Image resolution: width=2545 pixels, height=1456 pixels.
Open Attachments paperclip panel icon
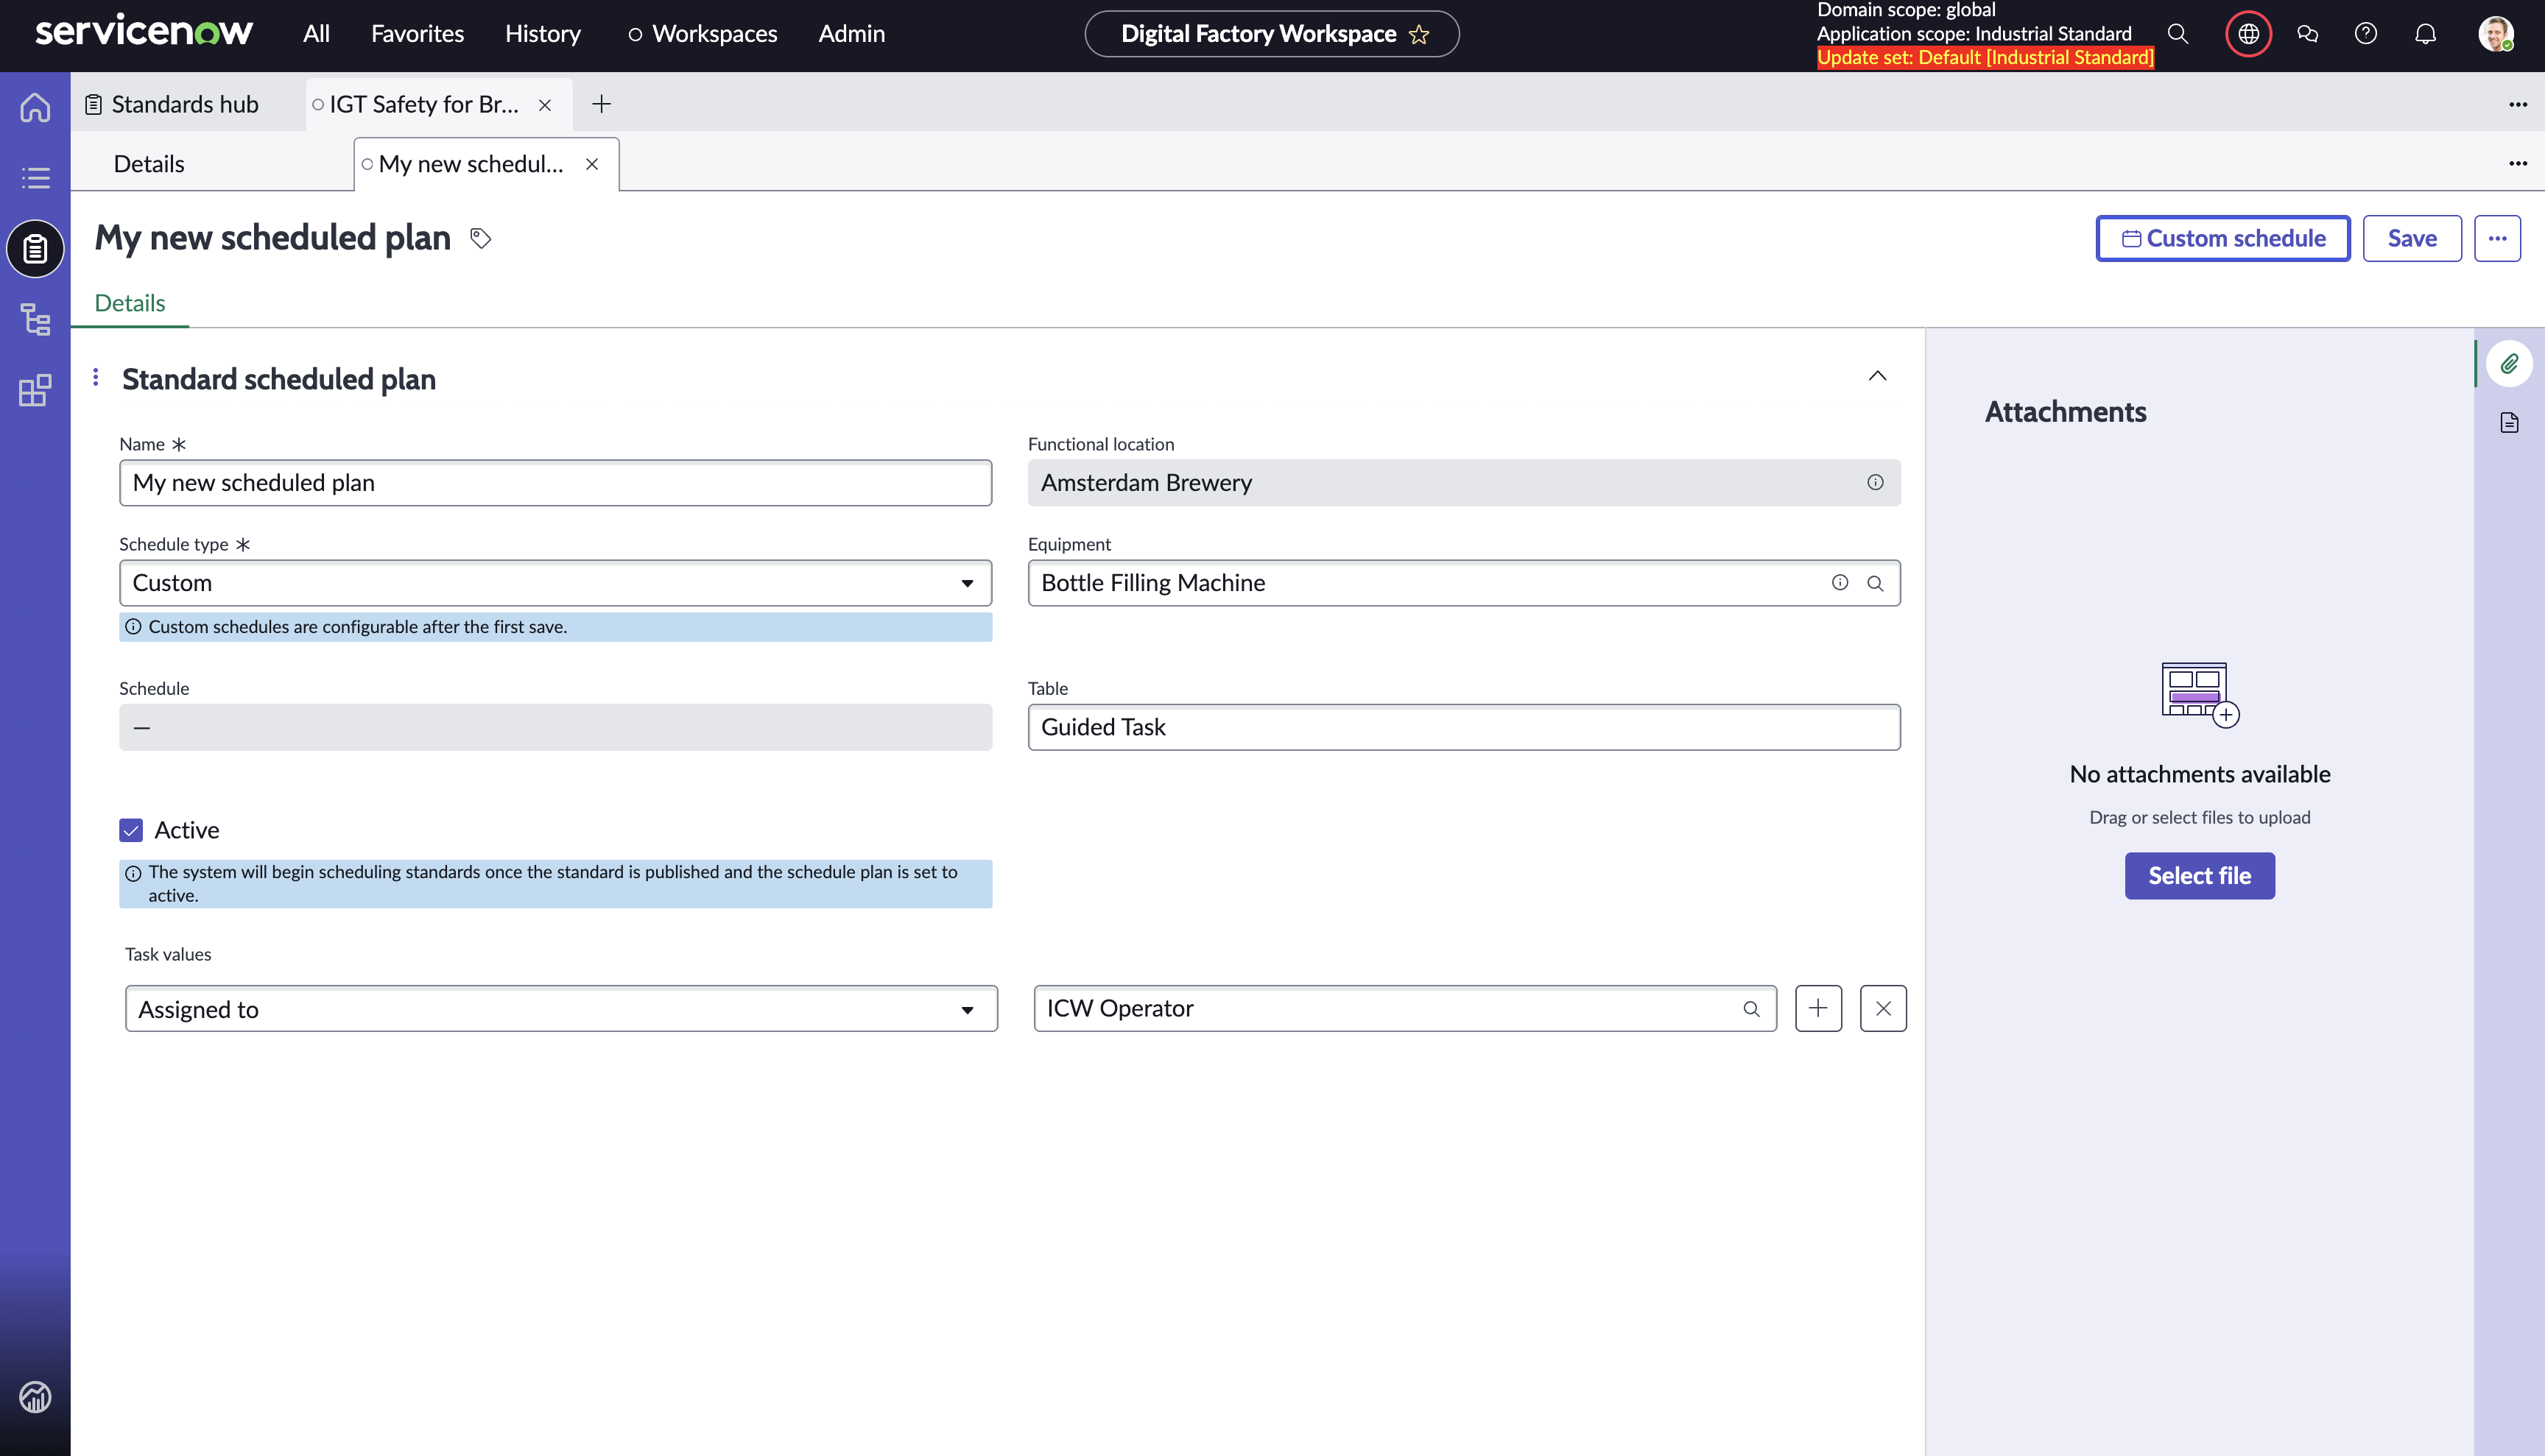pos(2510,364)
